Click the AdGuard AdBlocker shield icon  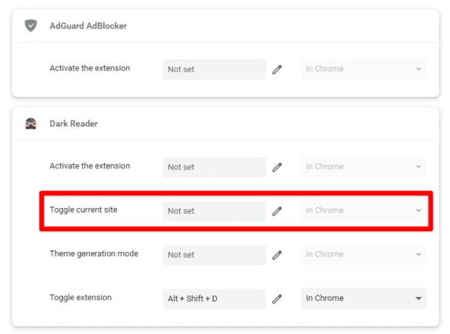pos(31,25)
